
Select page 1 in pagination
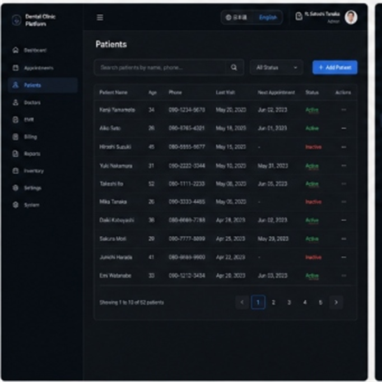coord(258,302)
